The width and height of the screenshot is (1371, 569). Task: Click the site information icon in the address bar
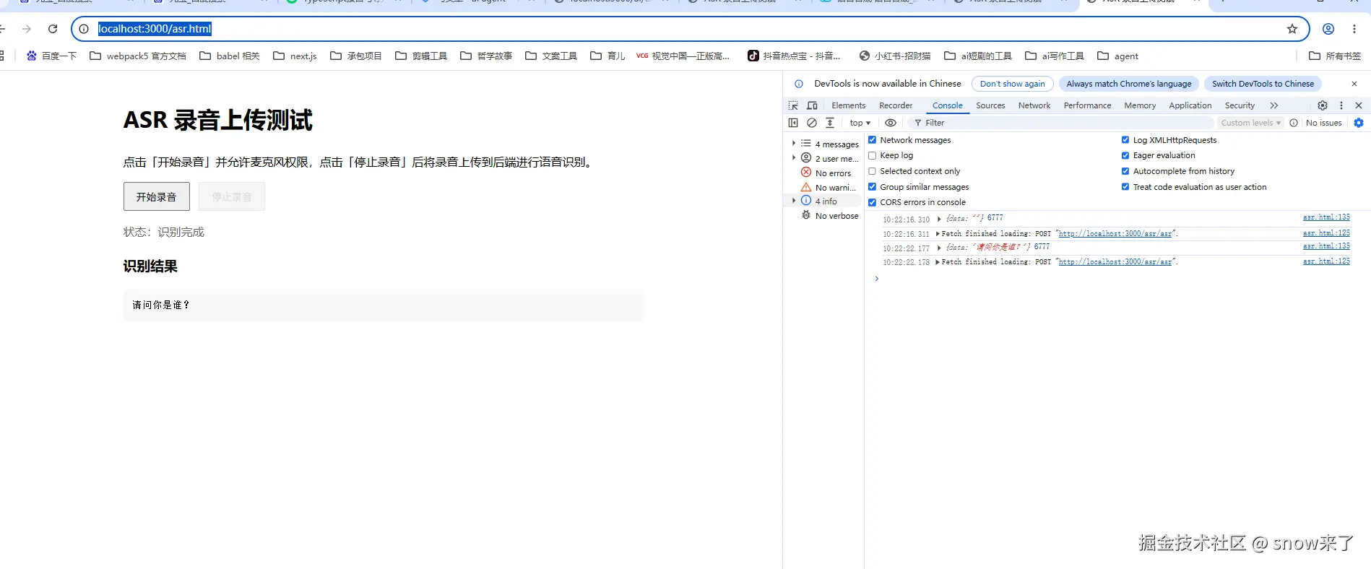(84, 29)
